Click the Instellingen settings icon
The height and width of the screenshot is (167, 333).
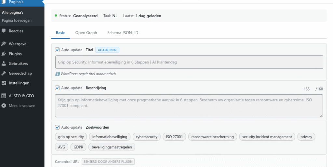point(4,83)
